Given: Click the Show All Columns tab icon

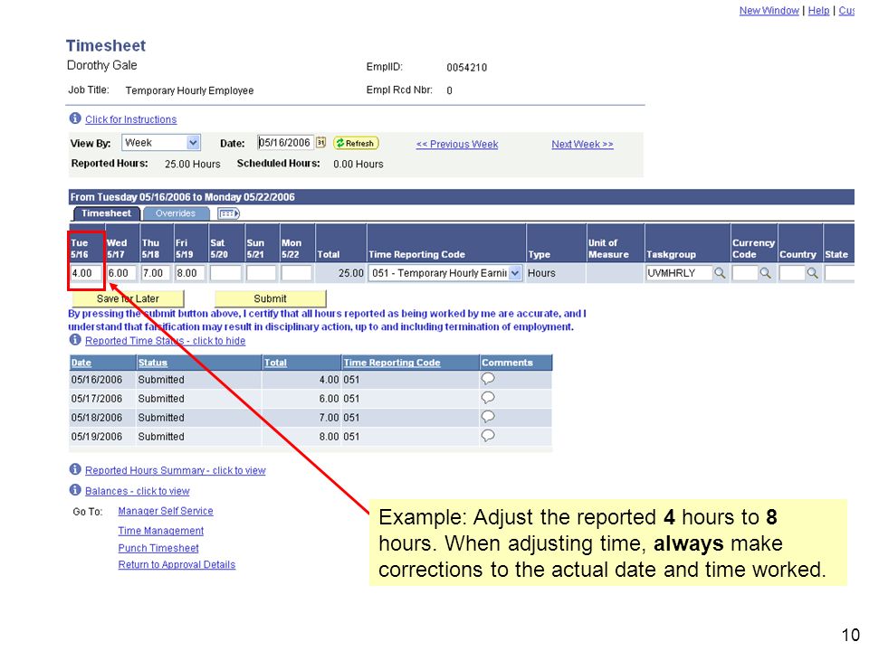Looking at the screenshot, I should (228, 213).
